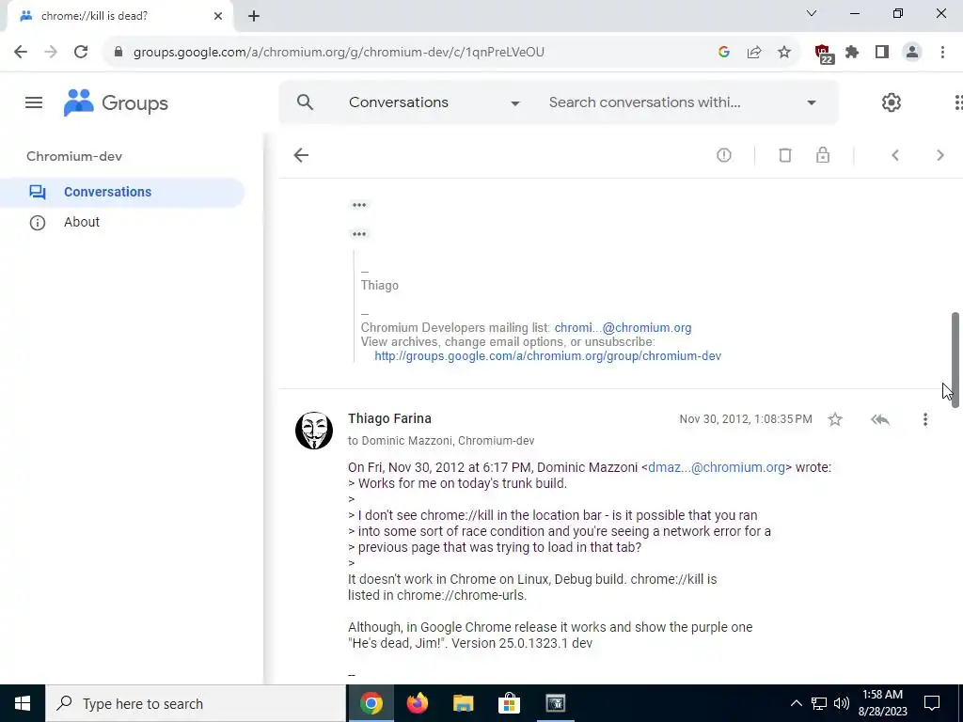Expand the tab search chevron
963x722 pixels.
point(812,13)
